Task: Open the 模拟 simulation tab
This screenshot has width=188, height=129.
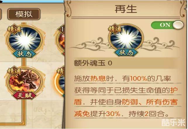Action: tap(24, 14)
